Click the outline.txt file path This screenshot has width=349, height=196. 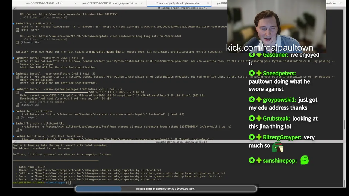tap(130, 173)
